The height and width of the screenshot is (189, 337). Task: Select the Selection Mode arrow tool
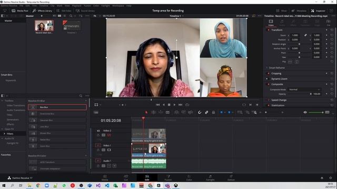point(146,112)
